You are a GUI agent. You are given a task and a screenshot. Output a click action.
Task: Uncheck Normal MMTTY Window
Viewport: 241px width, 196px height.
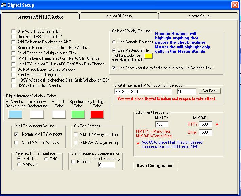coord(16,134)
